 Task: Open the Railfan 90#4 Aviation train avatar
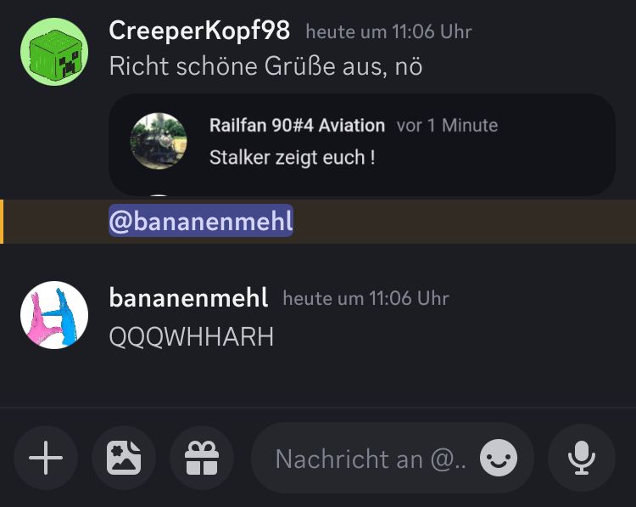(x=159, y=141)
